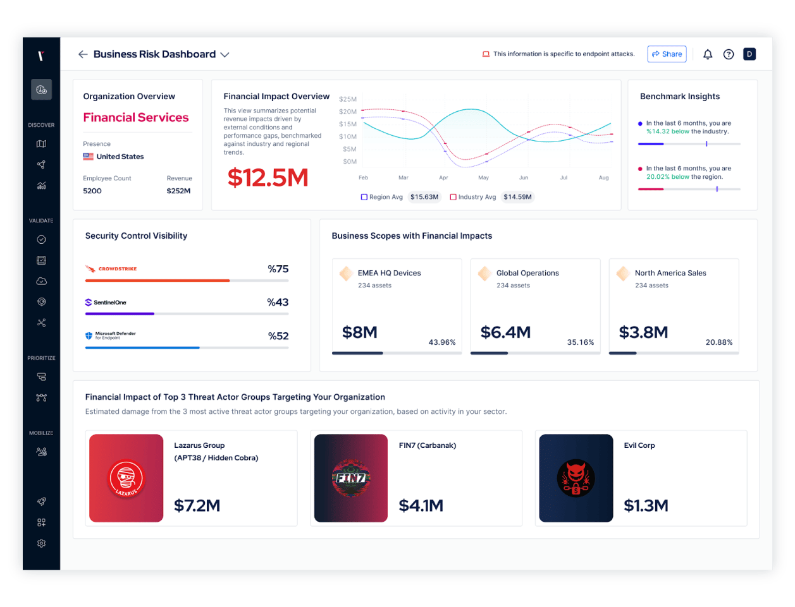Click the notification bell icon
This screenshot has width=795, height=607.
[708, 54]
